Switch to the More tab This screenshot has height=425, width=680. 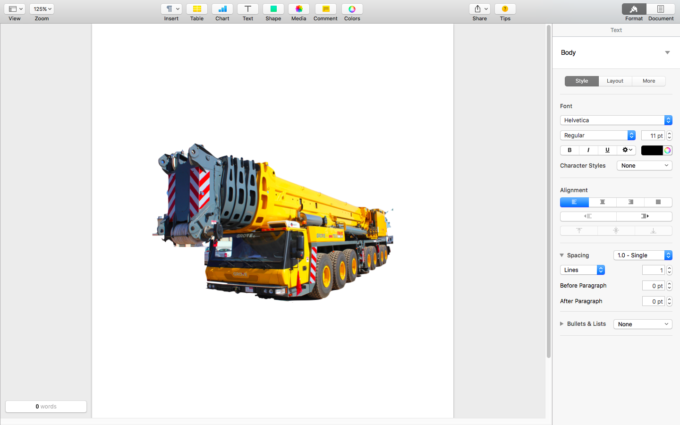(648, 81)
